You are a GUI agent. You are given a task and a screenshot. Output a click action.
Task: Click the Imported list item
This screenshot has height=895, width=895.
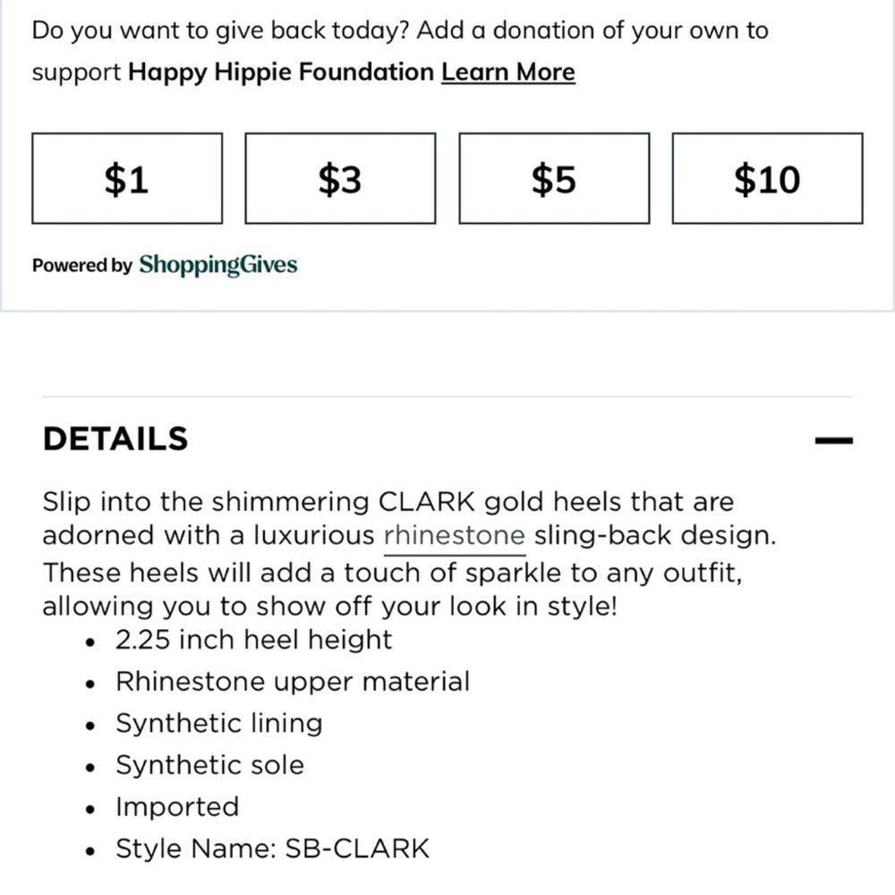(177, 806)
